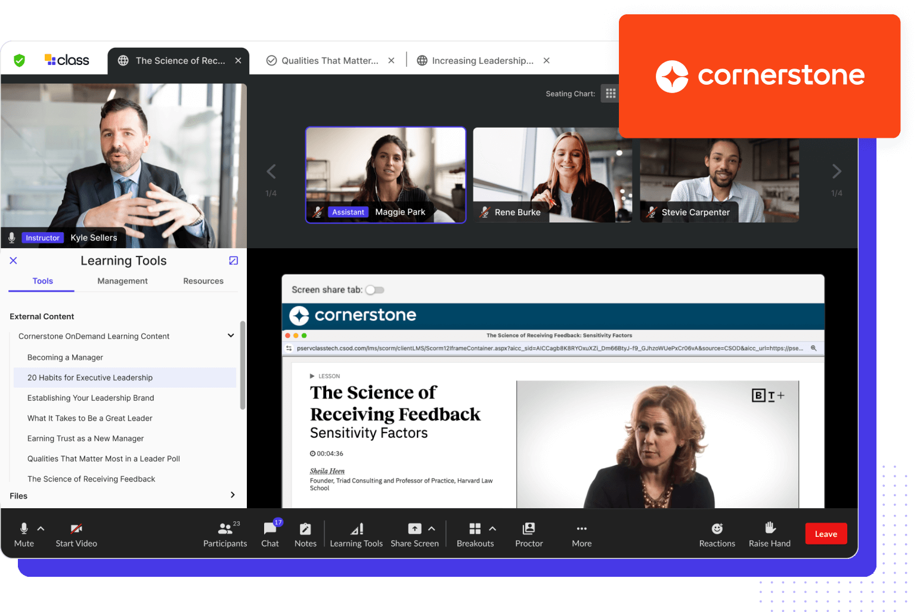The width and height of the screenshot is (920, 612).
Task: Open the Chat panel
Action: click(270, 534)
